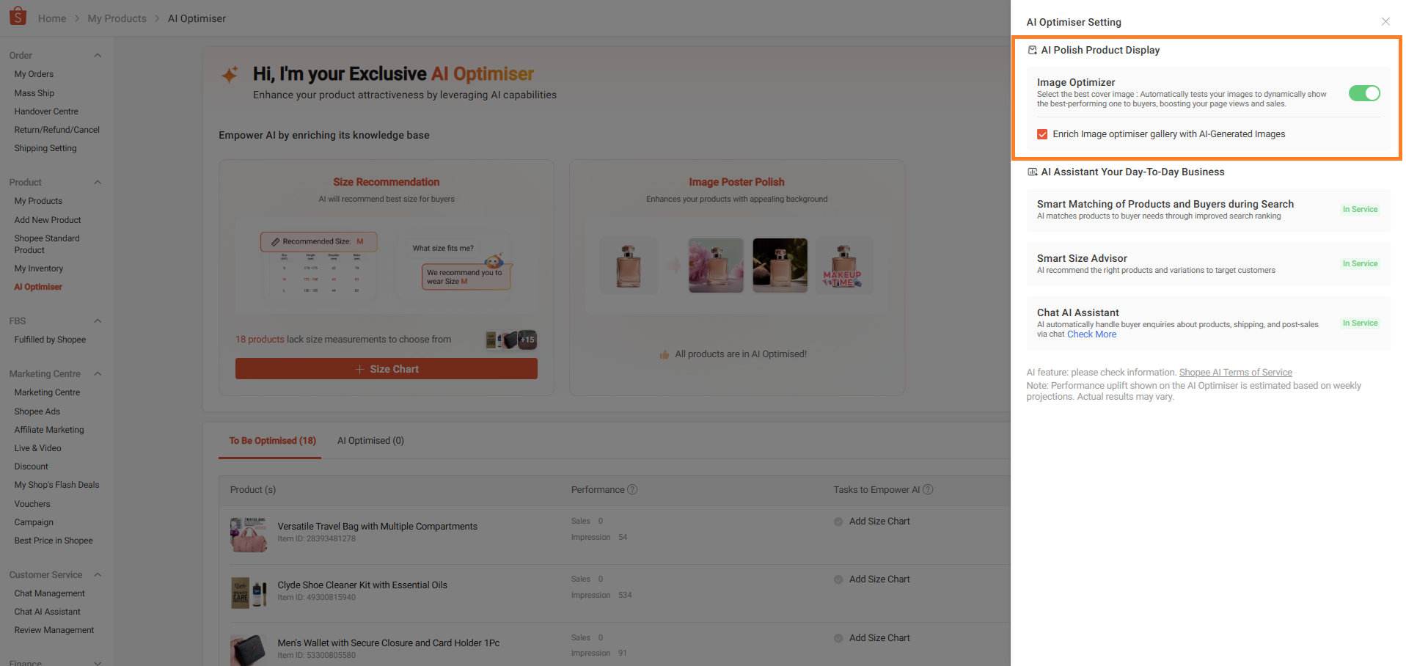
Task: Click the Shopee logo icon
Action: (x=18, y=16)
